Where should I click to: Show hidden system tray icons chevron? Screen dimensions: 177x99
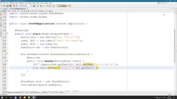click(x=155, y=97)
